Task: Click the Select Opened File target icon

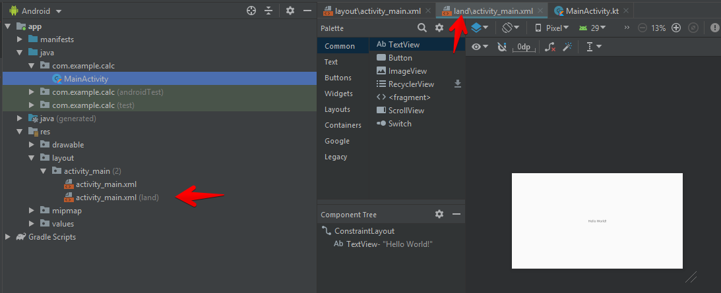Action: (x=251, y=11)
